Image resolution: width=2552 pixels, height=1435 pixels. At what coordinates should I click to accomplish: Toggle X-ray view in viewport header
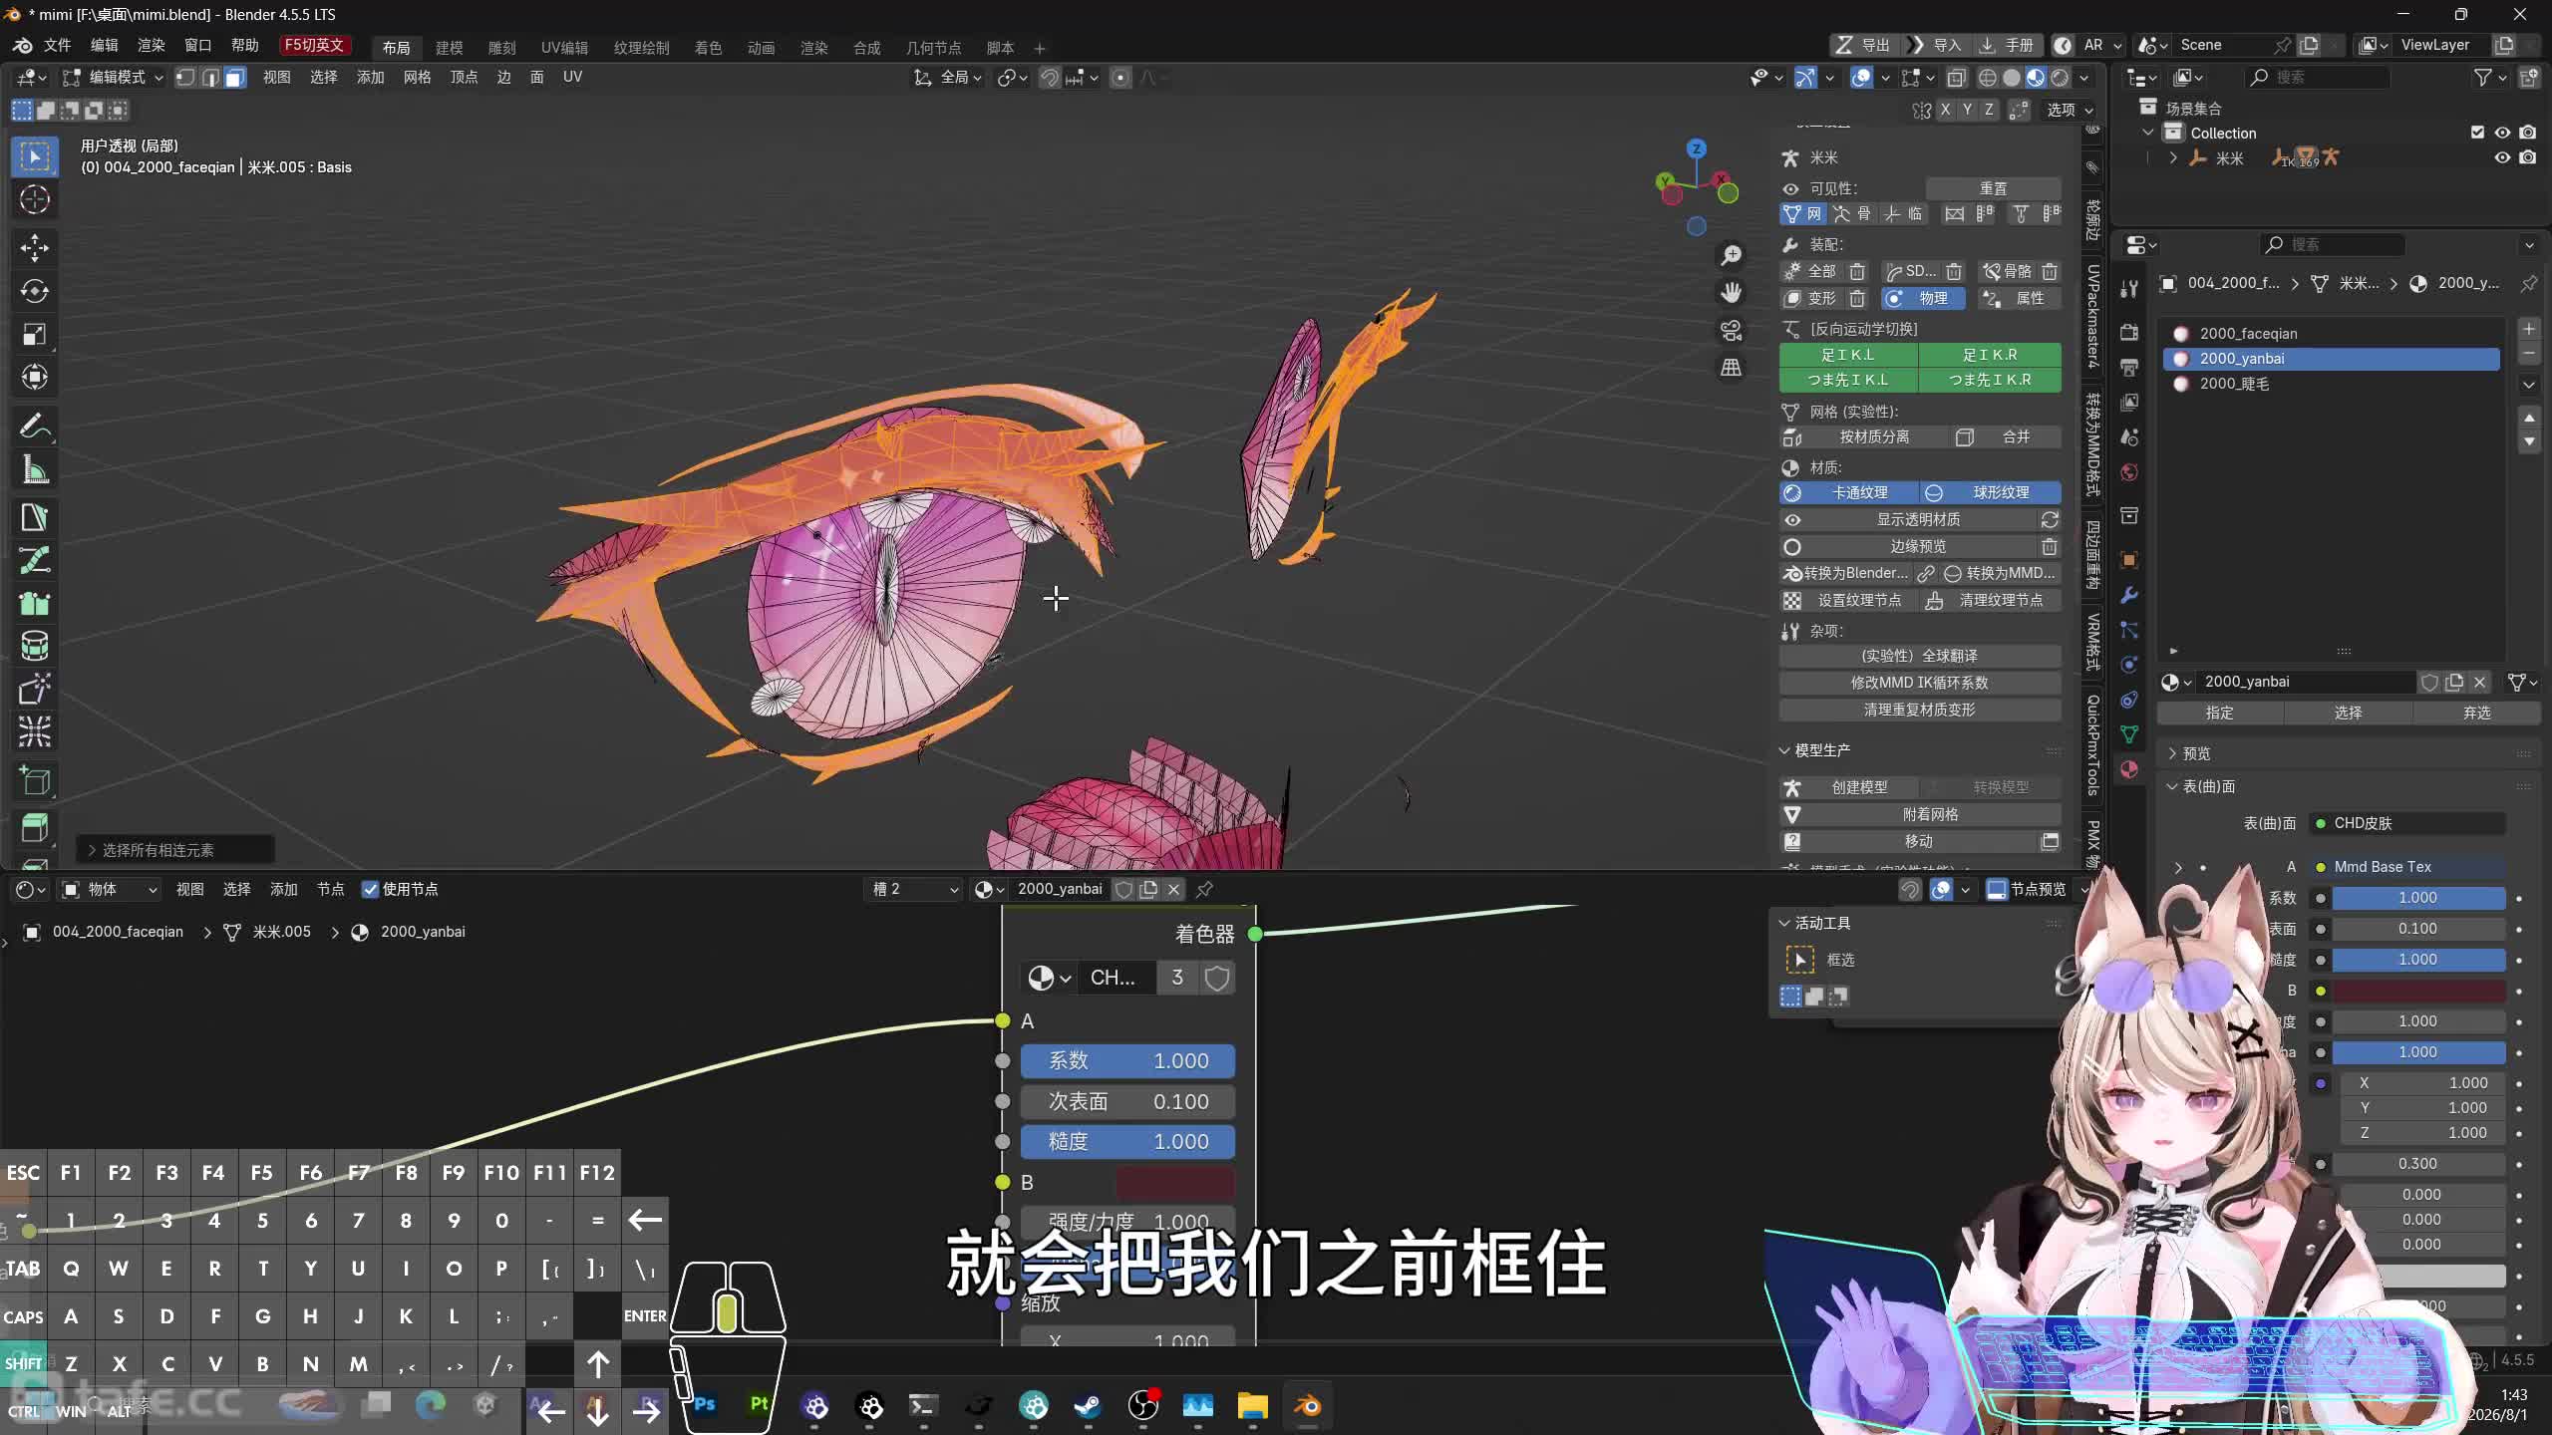pyautogui.click(x=1956, y=78)
